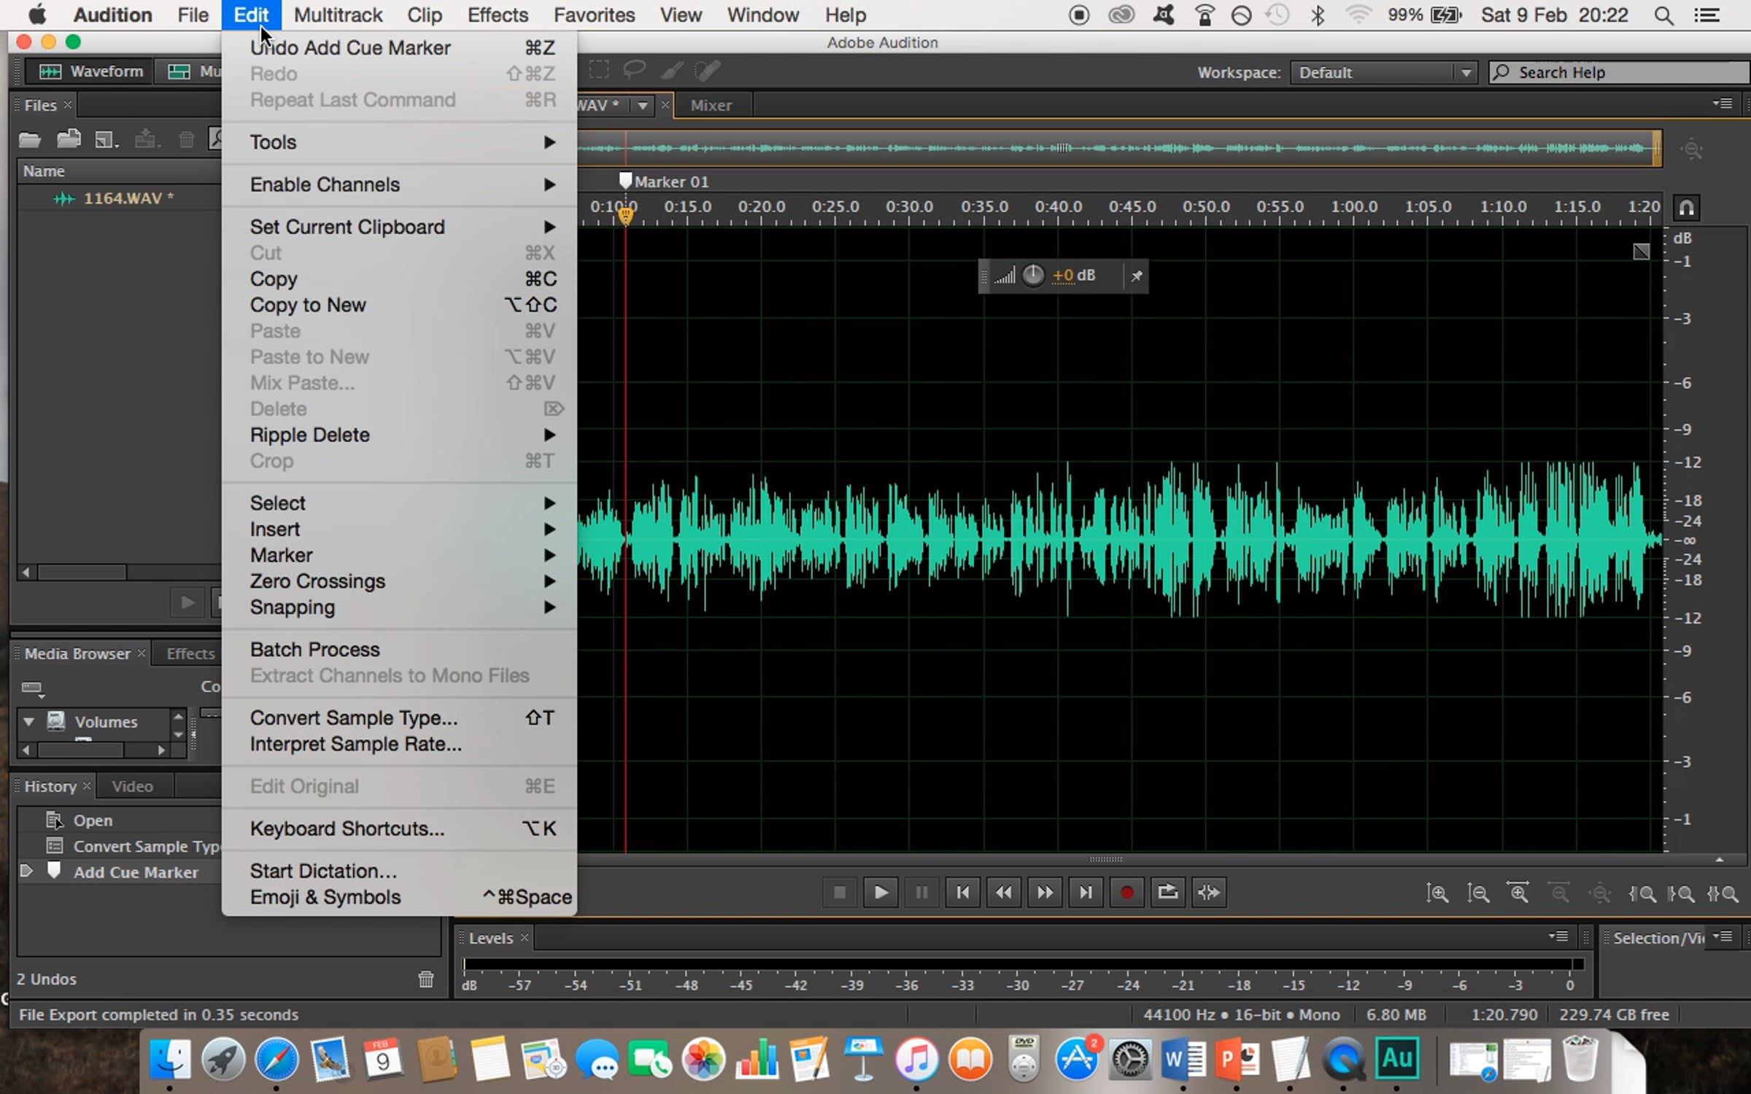
Task: Click the Waveform view button
Action: 90,71
